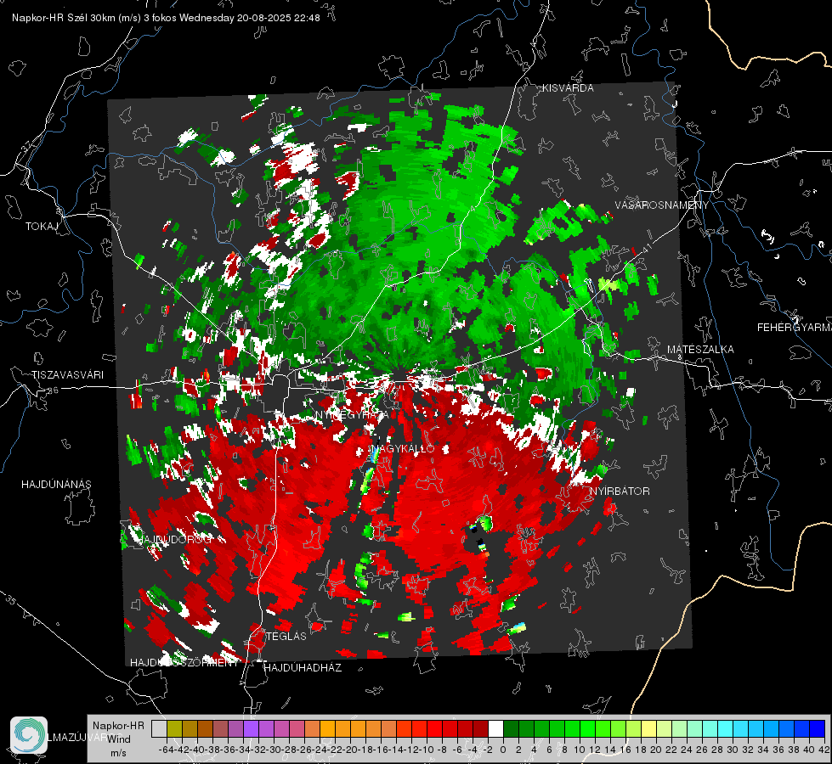This screenshot has width=832, height=764.
Task: Click the KISVÁRDA city label
Action: point(568,88)
